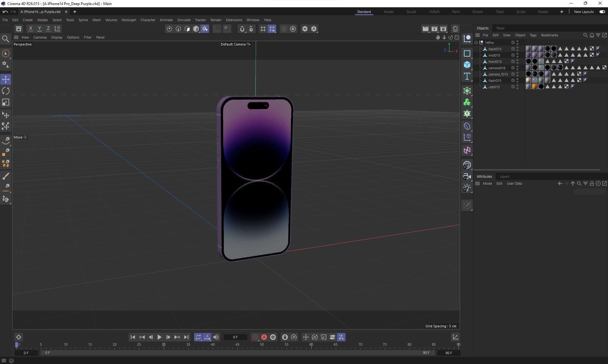Open the keyframe diamond icon left of timeline
608x364 pixels.
tap(18, 337)
